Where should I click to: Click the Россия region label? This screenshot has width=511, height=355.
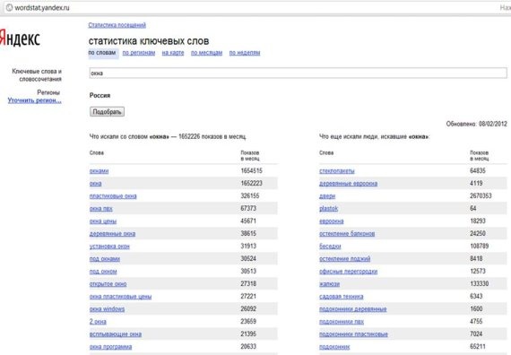click(x=100, y=96)
